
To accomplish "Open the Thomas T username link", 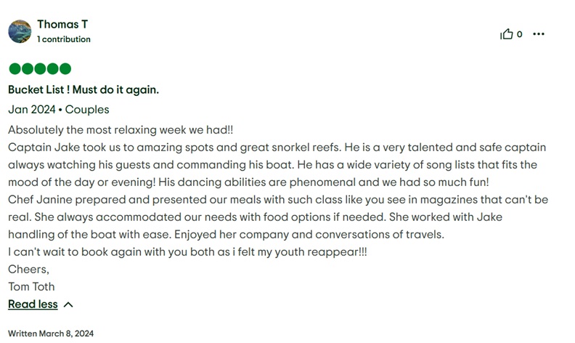I will tap(62, 24).
